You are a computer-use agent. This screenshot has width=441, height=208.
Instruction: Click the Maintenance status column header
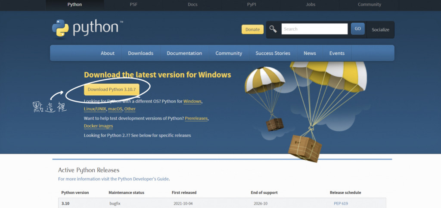126,192
